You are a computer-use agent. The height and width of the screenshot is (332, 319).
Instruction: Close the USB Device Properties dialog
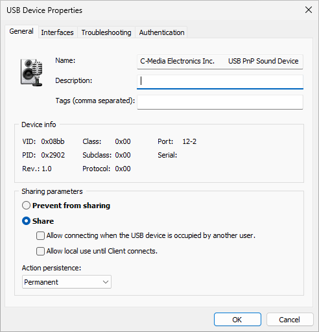click(x=309, y=10)
